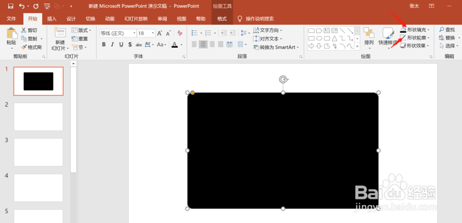Open Shape Outline (形状轮廓) dropdown
The height and width of the screenshot is (223, 462).
415,38
